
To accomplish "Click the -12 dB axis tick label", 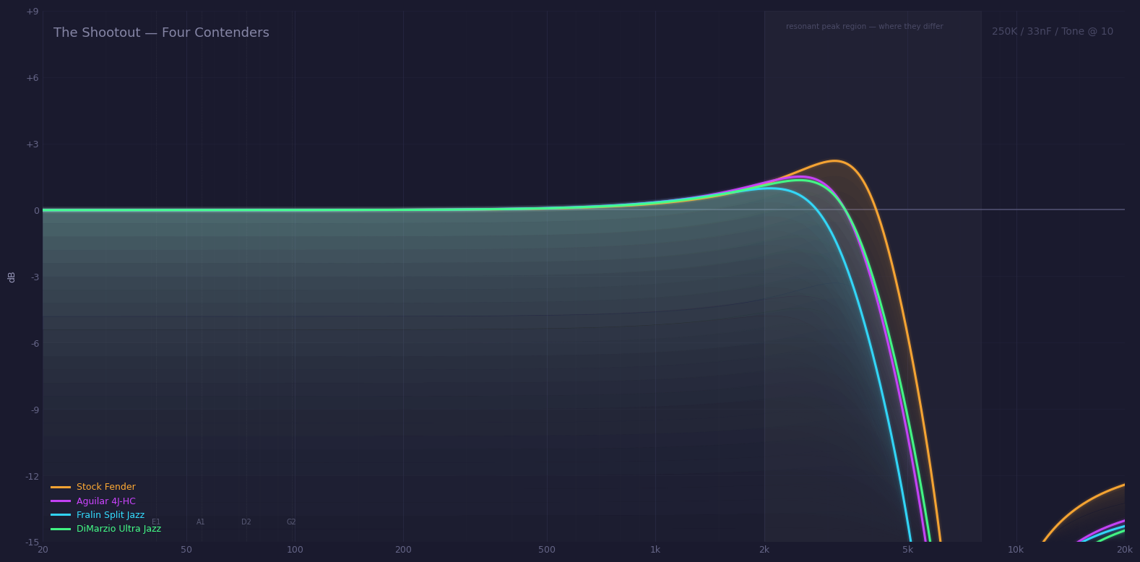I will [33, 476].
